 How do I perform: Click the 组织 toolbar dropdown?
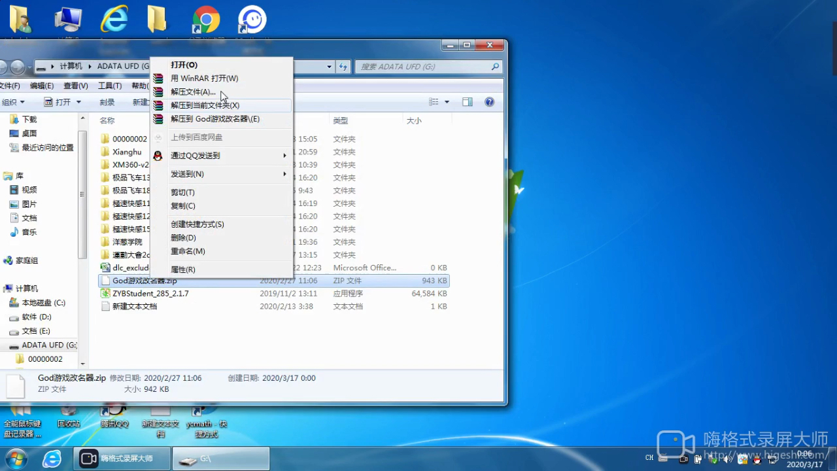[x=12, y=102]
